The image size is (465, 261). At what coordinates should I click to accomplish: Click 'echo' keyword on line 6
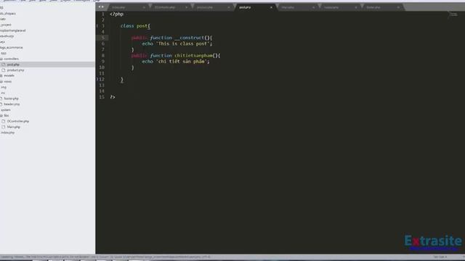pos(147,43)
